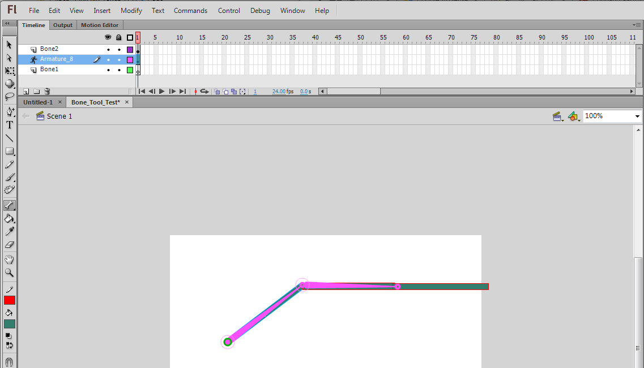The image size is (644, 368).
Task: Open the fill color teal swatch
Action: [x=10, y=324]
